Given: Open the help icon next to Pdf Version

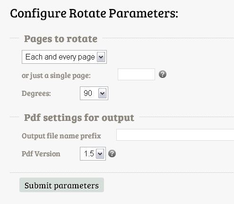Looking at the screenshot, I should click(x=112, y=153).
